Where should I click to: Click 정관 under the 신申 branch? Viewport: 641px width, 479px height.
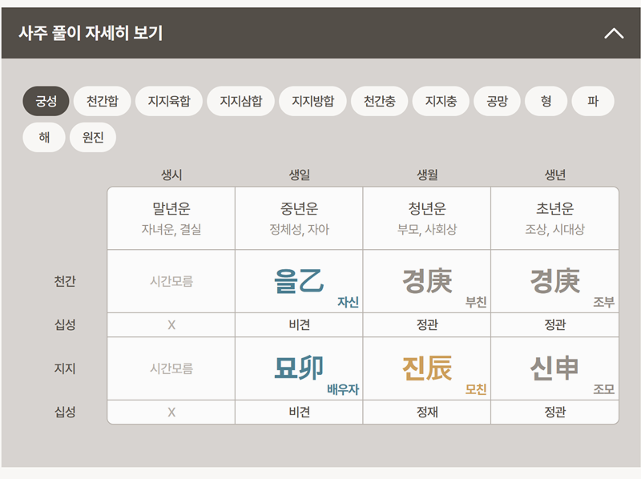click(x=555, y=412)
